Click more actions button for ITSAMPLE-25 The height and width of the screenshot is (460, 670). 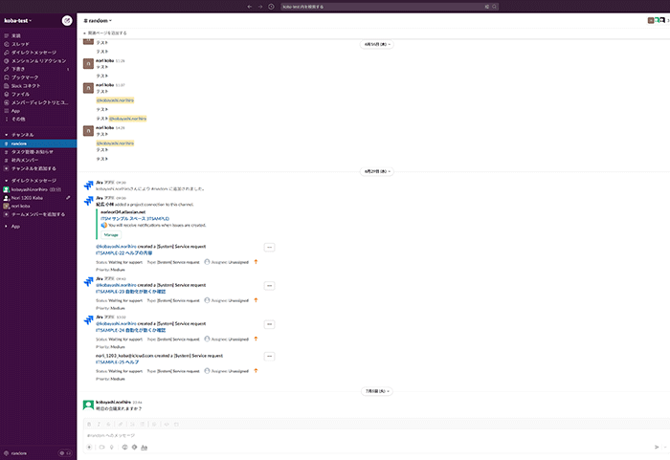269,356
